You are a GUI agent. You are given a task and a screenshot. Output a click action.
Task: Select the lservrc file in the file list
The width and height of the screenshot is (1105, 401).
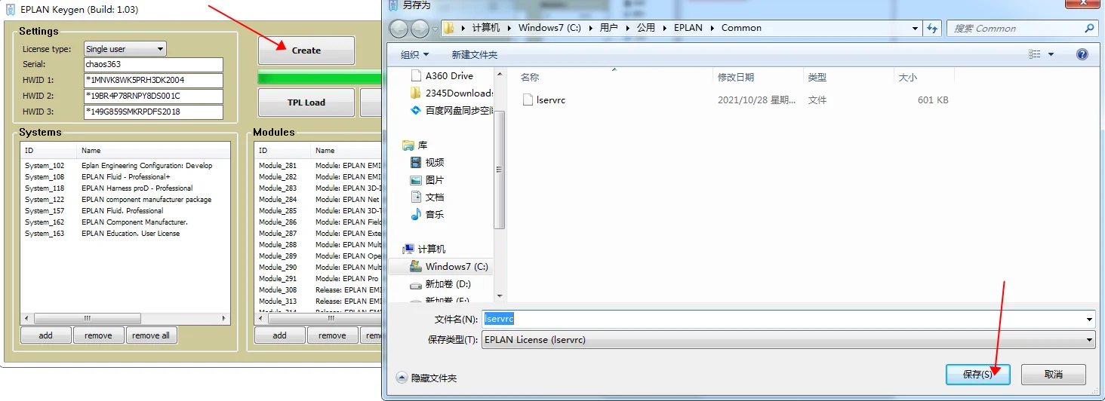(550, 100)
